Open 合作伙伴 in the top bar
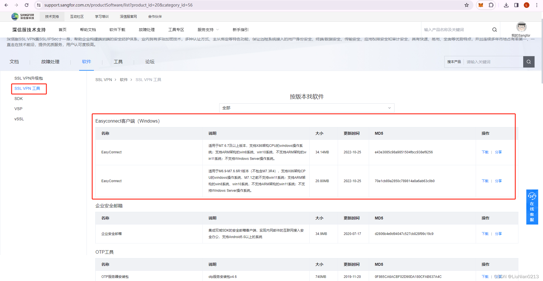Viewport: 543px width, 281px height. pyautogui.click(x=155, y=17)
